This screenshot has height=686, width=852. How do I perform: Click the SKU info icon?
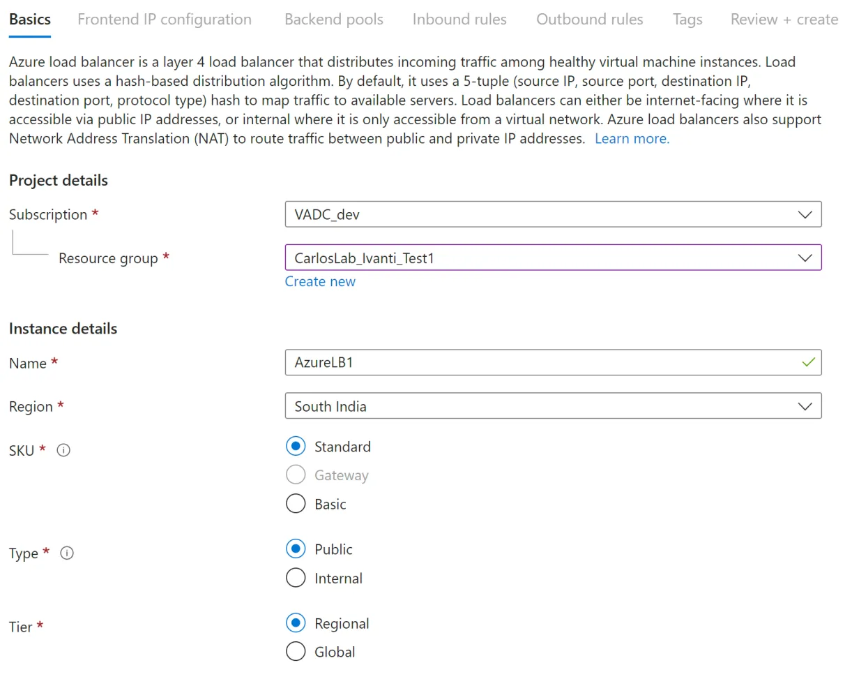pos(63,450)
